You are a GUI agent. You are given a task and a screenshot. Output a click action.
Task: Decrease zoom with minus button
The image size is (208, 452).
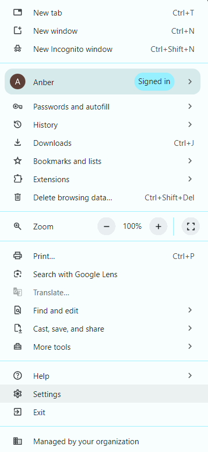(106, 227)
